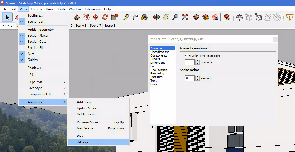Turn on Shadows in View menu

coord(43,68)
